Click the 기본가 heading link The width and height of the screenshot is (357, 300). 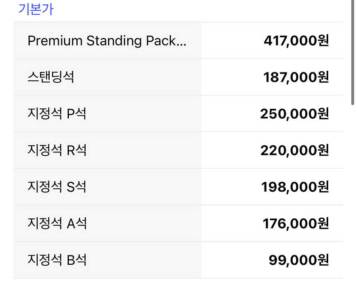[36, 9]
